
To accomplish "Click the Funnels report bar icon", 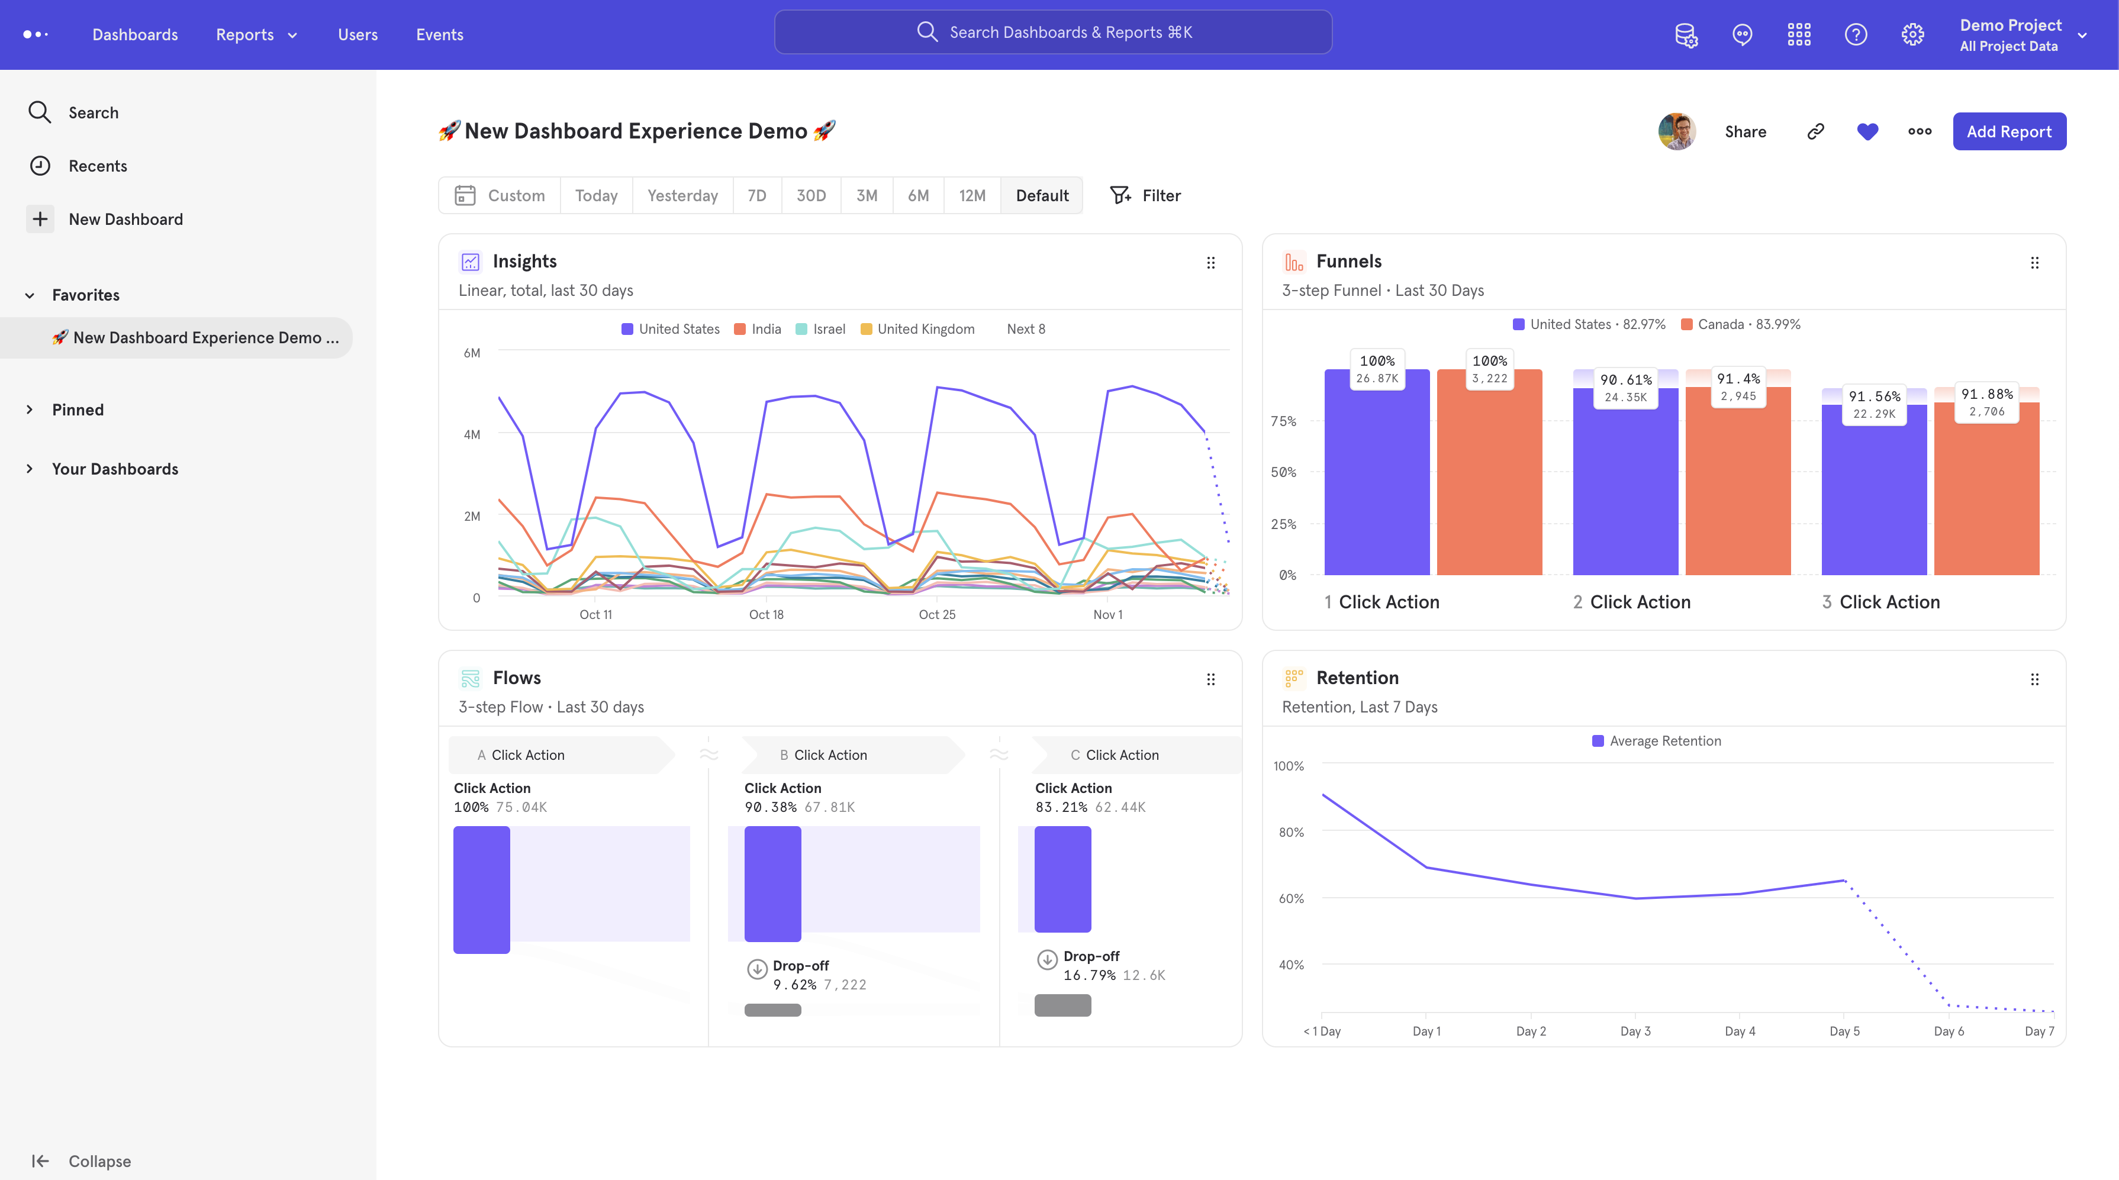I will (x=1294, y=262).
